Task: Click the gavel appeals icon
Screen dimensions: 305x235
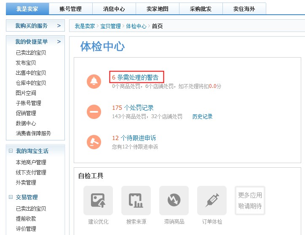Action: tap(94, 142)
